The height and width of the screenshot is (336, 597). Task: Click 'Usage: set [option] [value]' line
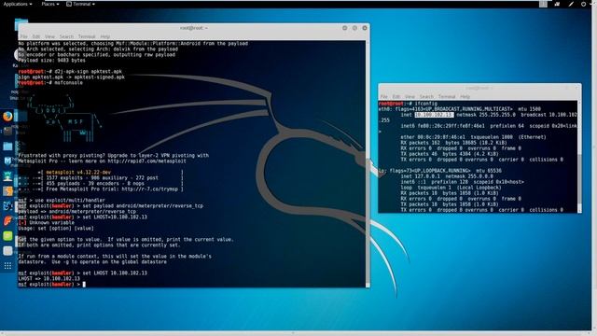[56, 228]
